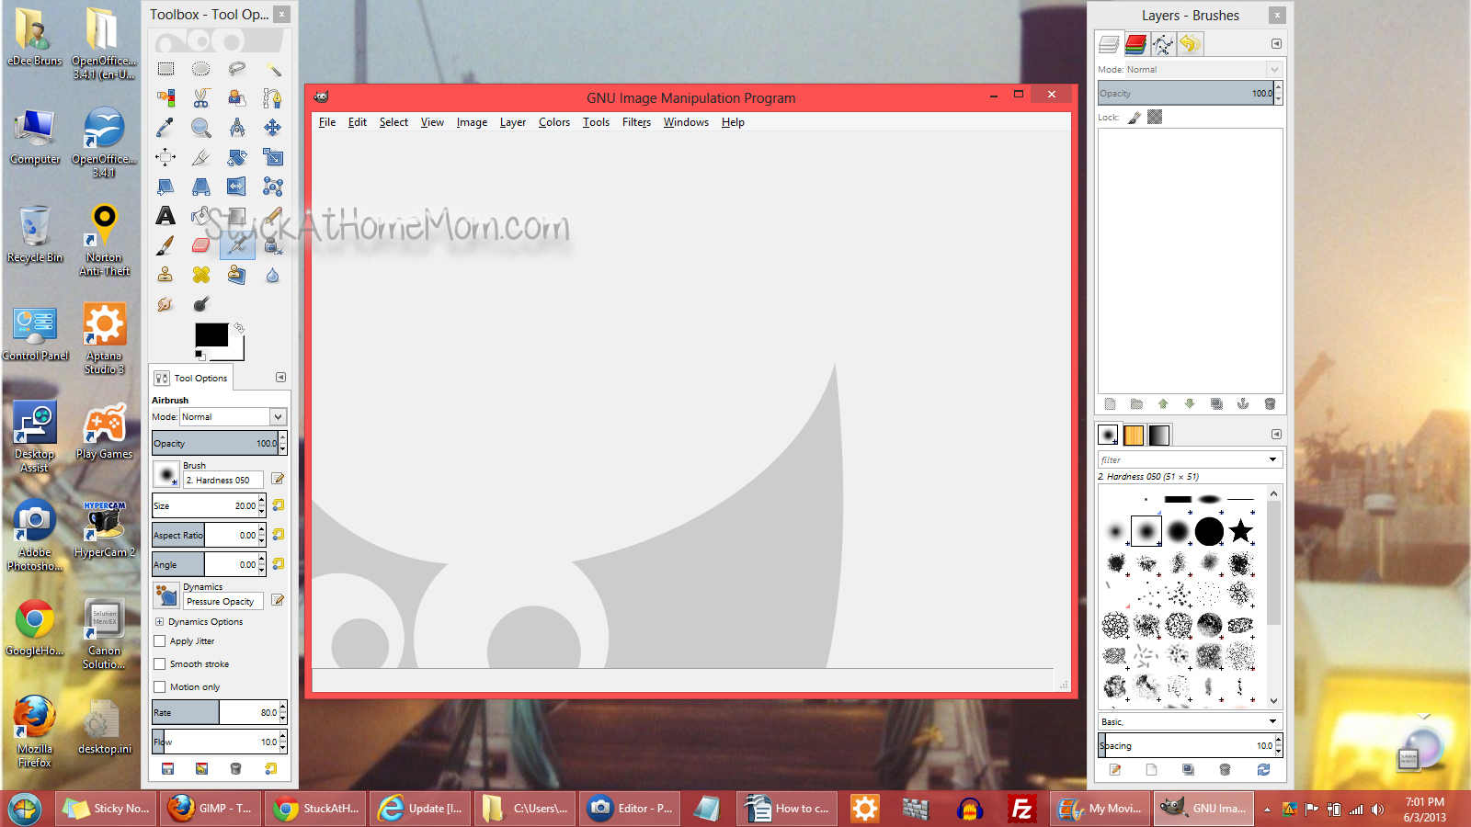Select the Paintbrush tool
Screen dimensions: 1471x827
pyautogui.click(x=165, y=245)
